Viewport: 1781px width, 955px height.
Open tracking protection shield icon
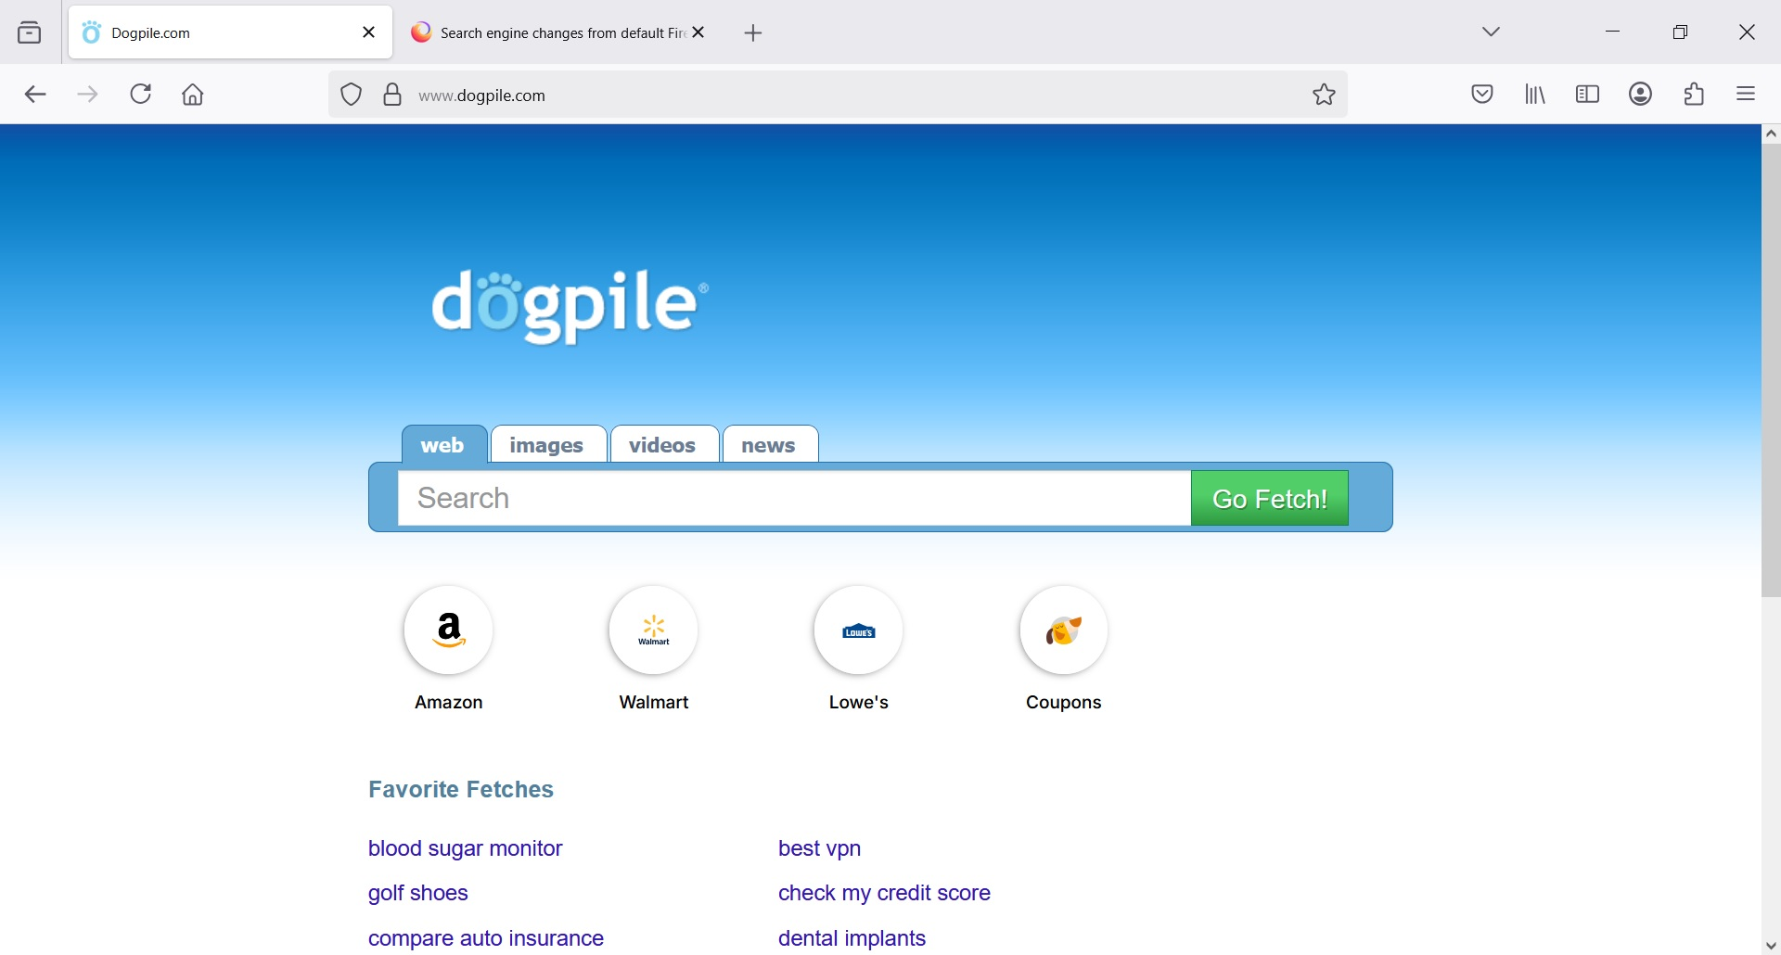[x=352, y=95]
